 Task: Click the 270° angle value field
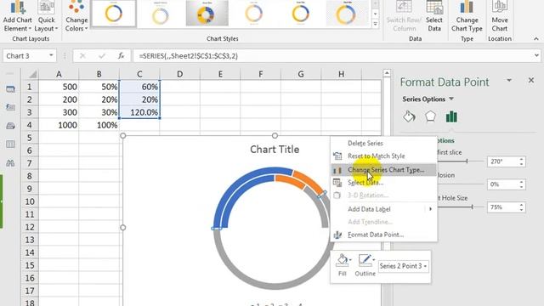coord(502,161)
